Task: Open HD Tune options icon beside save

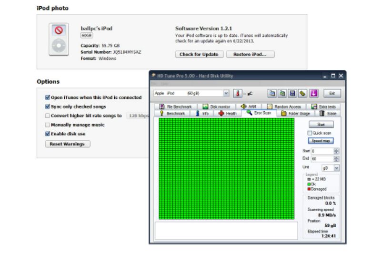Action: [x=302, y=93]
